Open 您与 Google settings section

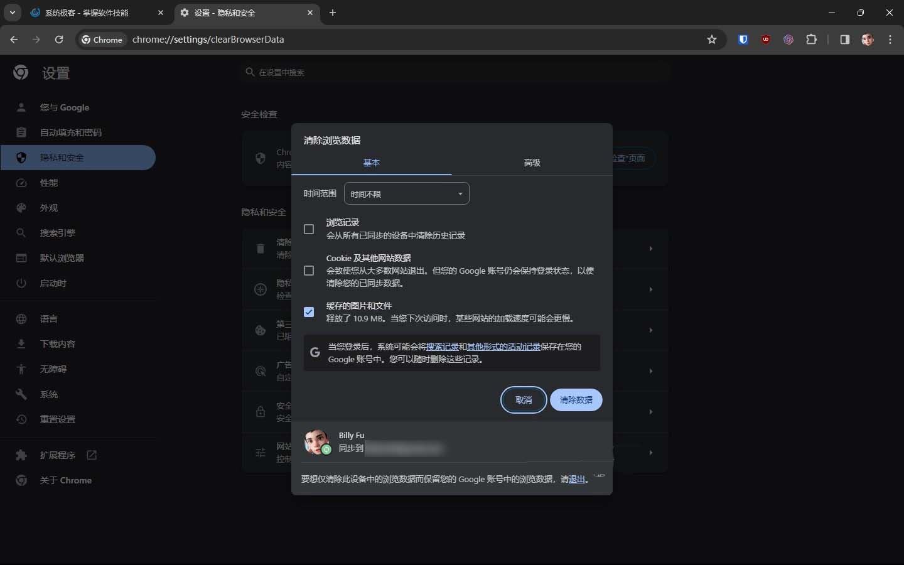click(78, 107)
